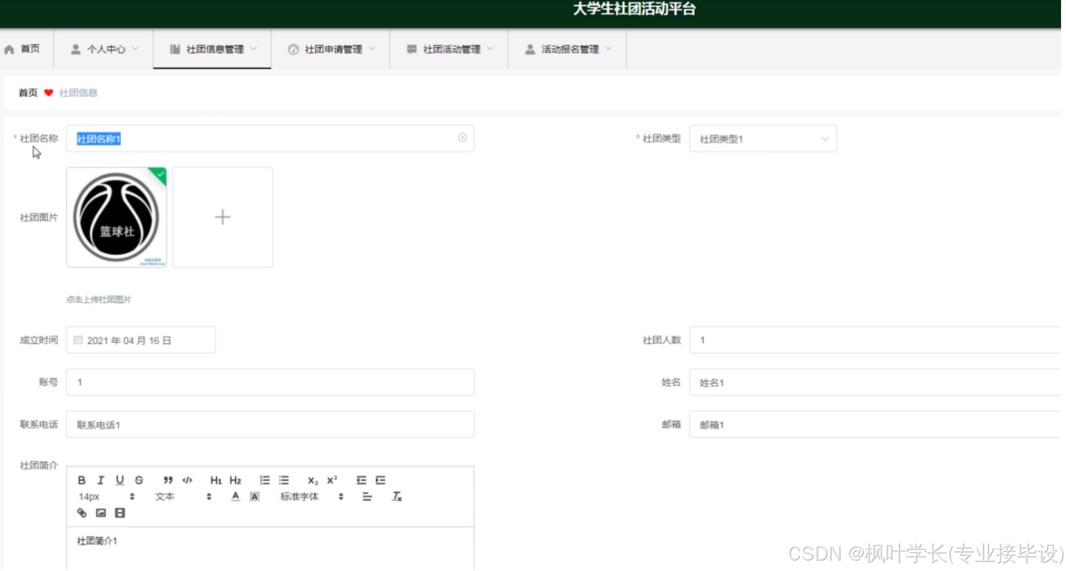Click the 首页 breadcrumb link
The width and height of the screenshot is (1066, 571).
coord(28,93)
